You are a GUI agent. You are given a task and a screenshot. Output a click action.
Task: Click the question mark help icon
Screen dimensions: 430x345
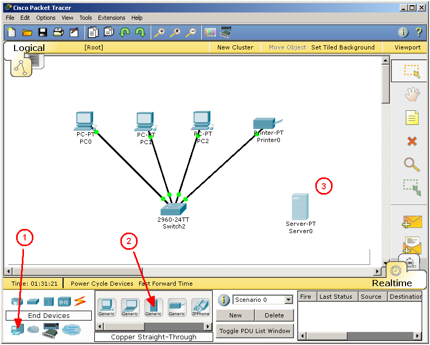[x=419, y=32]
